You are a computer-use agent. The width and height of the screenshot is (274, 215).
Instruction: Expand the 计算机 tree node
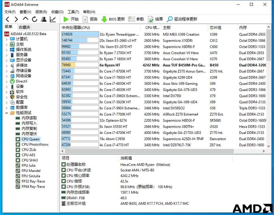click(6, 39)
